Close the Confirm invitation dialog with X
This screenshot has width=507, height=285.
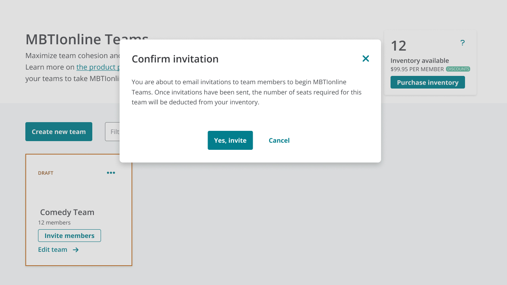click(366, 59)
